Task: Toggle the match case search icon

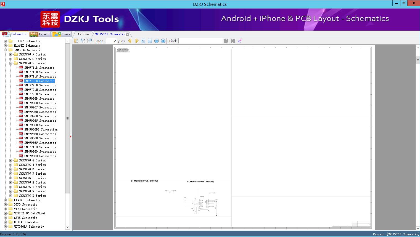Action: pyautogui.click(x=240, y=41)
